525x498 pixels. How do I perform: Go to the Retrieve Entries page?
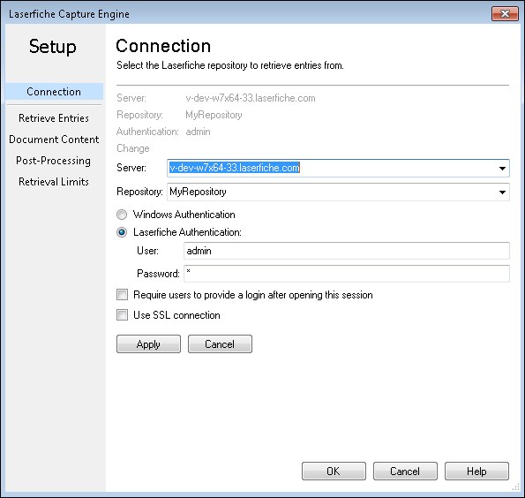tap(54, 118)
